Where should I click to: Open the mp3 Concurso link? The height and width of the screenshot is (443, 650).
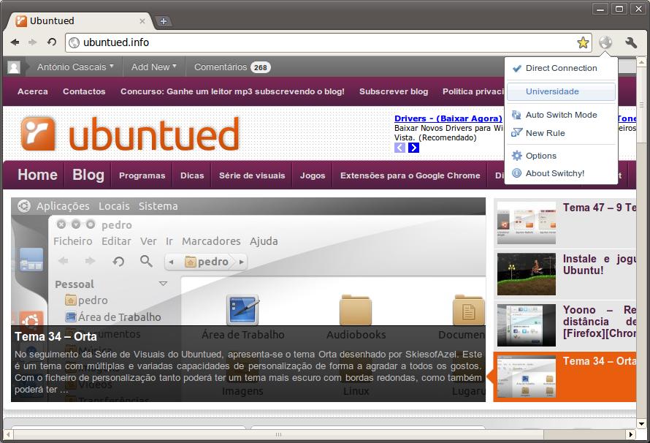tap(232, 91)
